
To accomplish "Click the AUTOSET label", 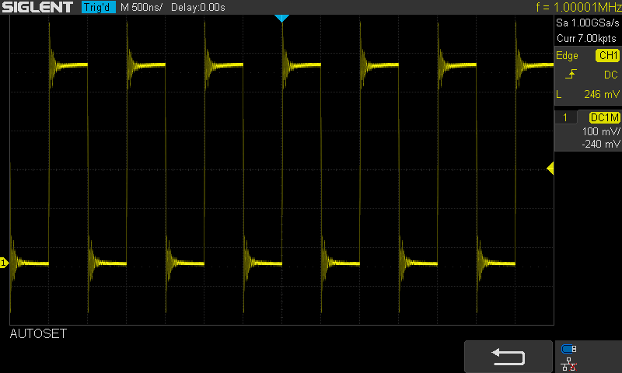I will 38,334.
